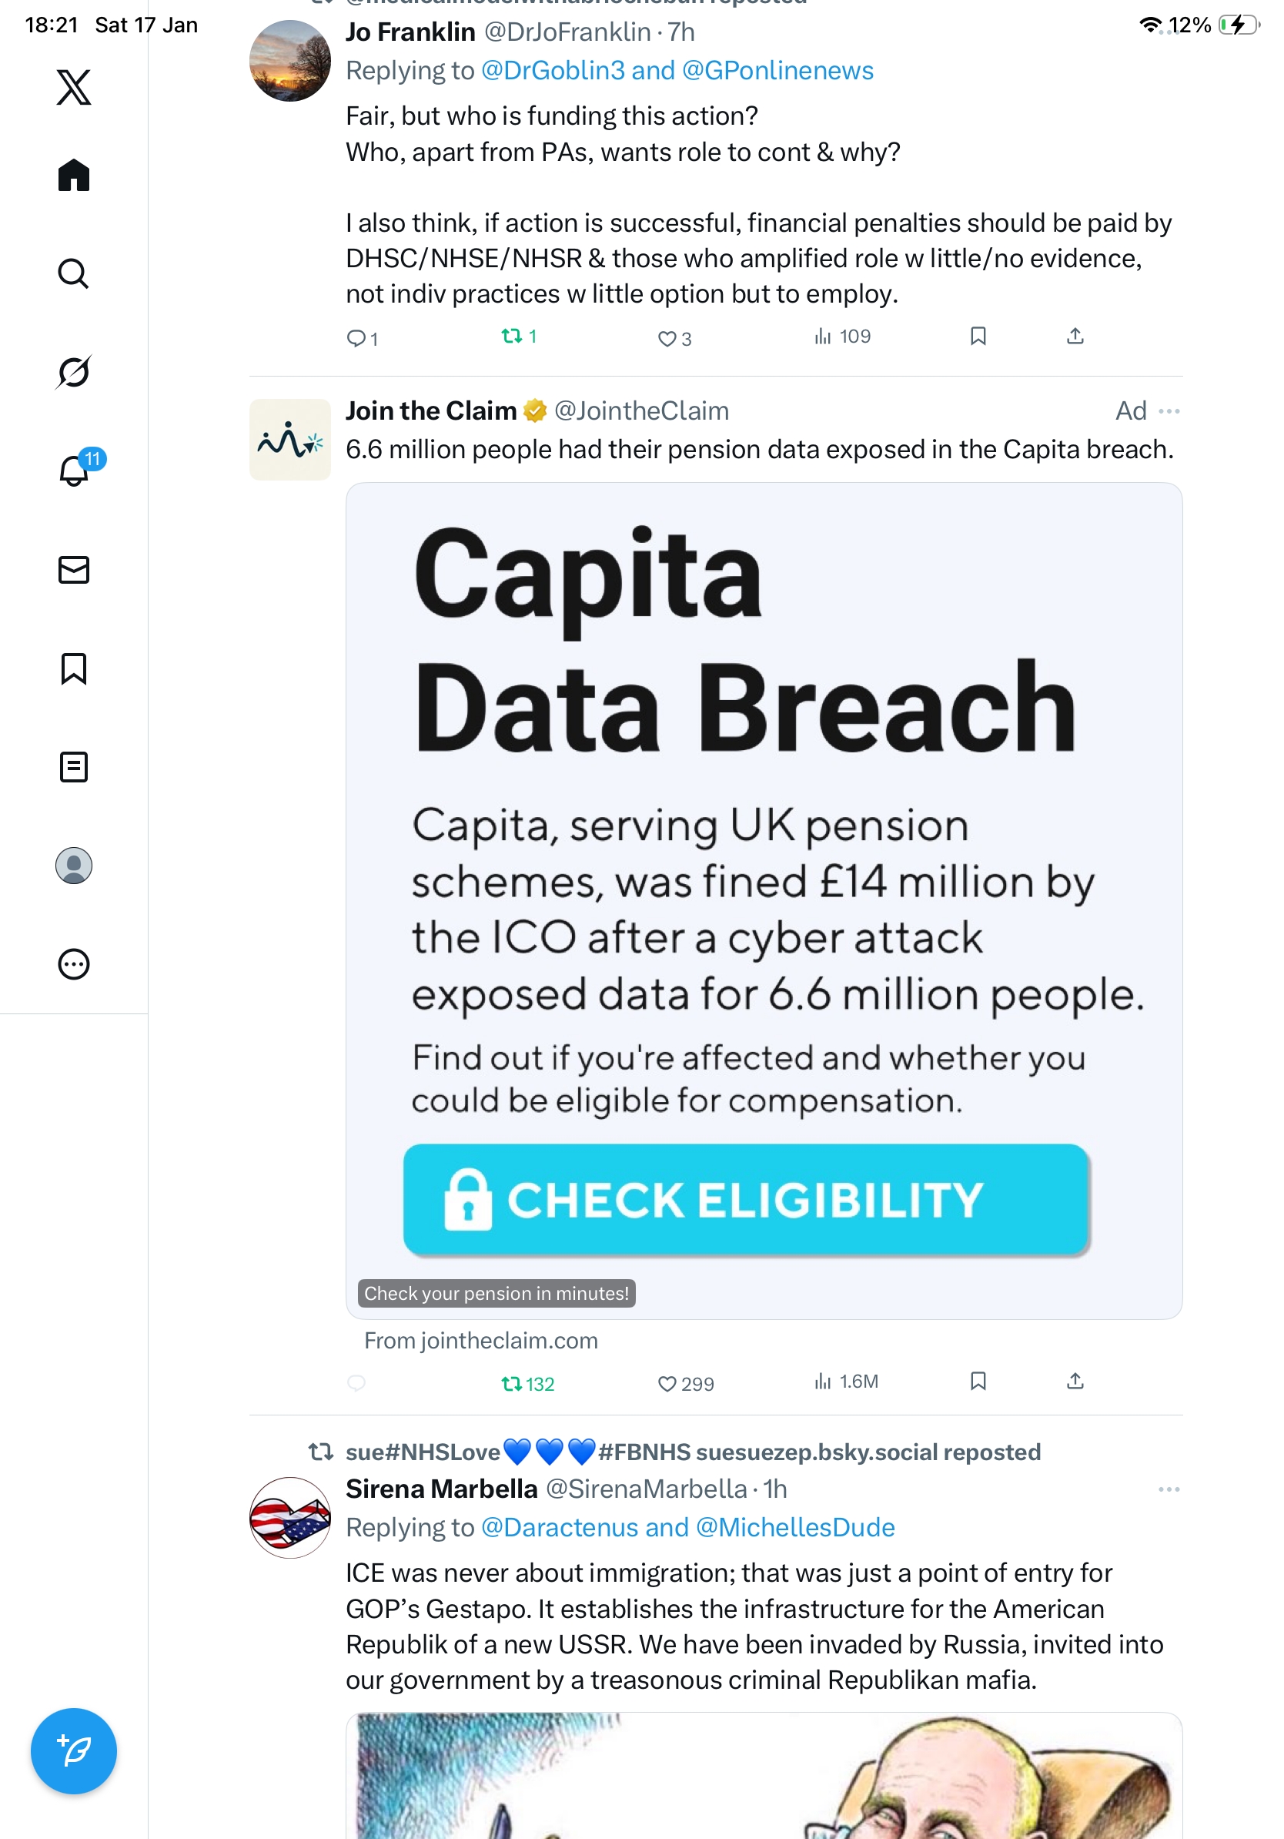Open the search page from sidebar

(x=74, y=273)
